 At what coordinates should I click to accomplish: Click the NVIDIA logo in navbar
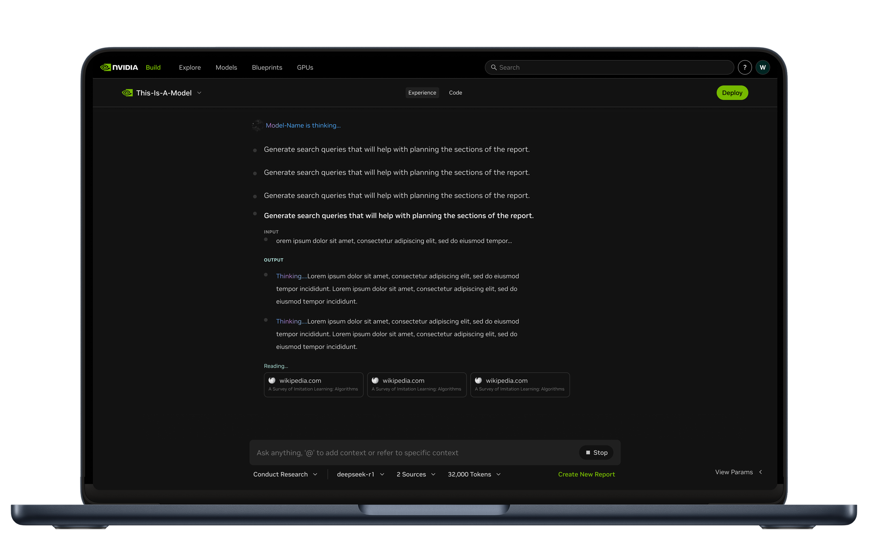coord(119,67)
